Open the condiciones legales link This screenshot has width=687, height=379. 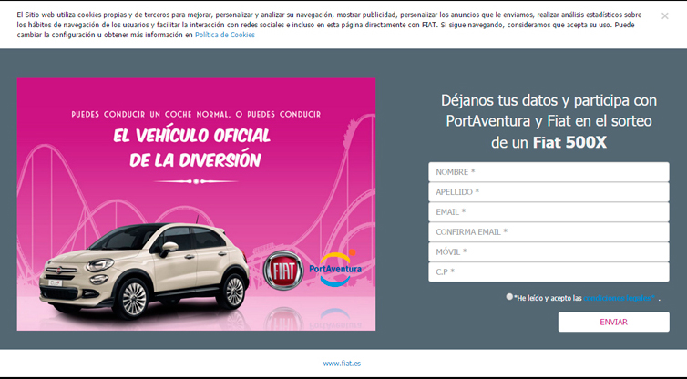[x=620, y=298]
